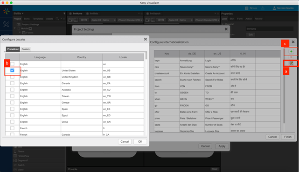Collapse the Mobile tree node
This screenshot has width=299, height=172.
click(14, 28)
